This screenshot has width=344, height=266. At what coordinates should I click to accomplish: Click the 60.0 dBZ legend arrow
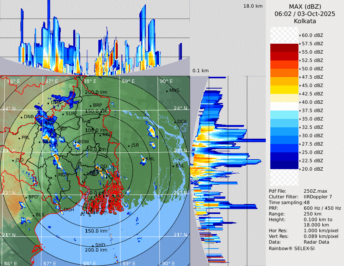[300, 35]
